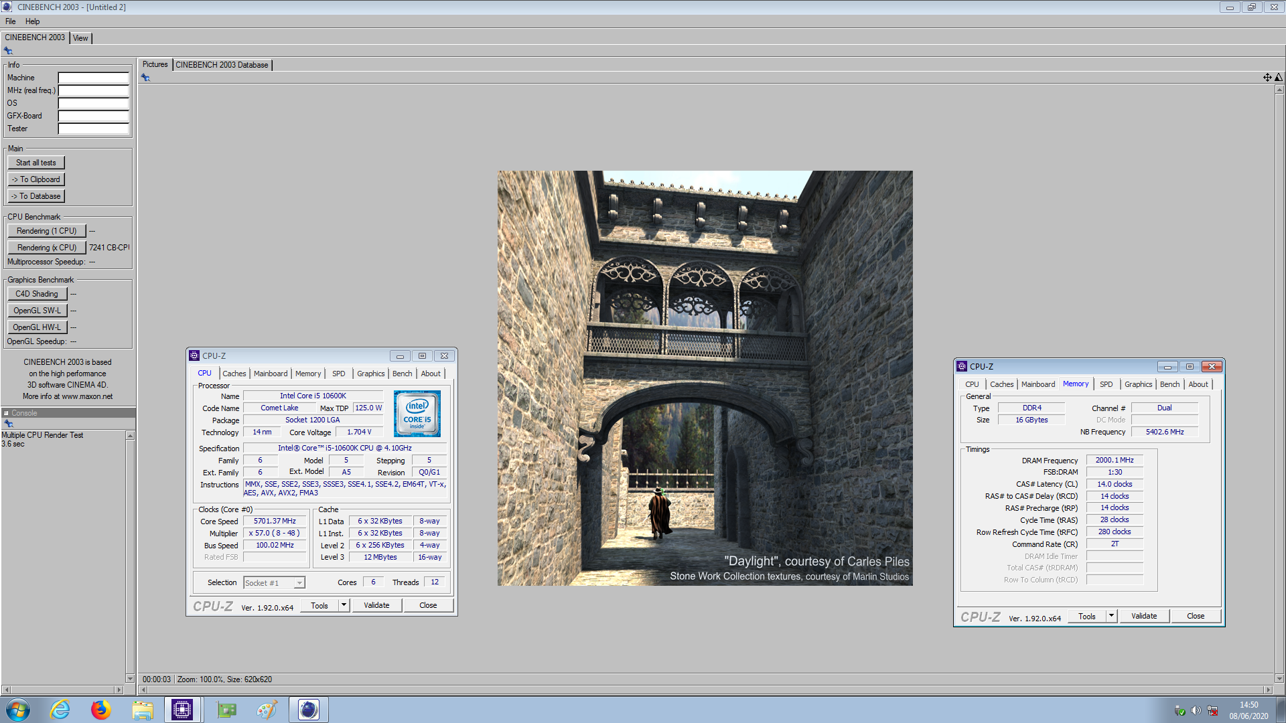Open Graphics tab in left CPU-Z window
This screenshot has height=723, width=1286.
(370, 374)
